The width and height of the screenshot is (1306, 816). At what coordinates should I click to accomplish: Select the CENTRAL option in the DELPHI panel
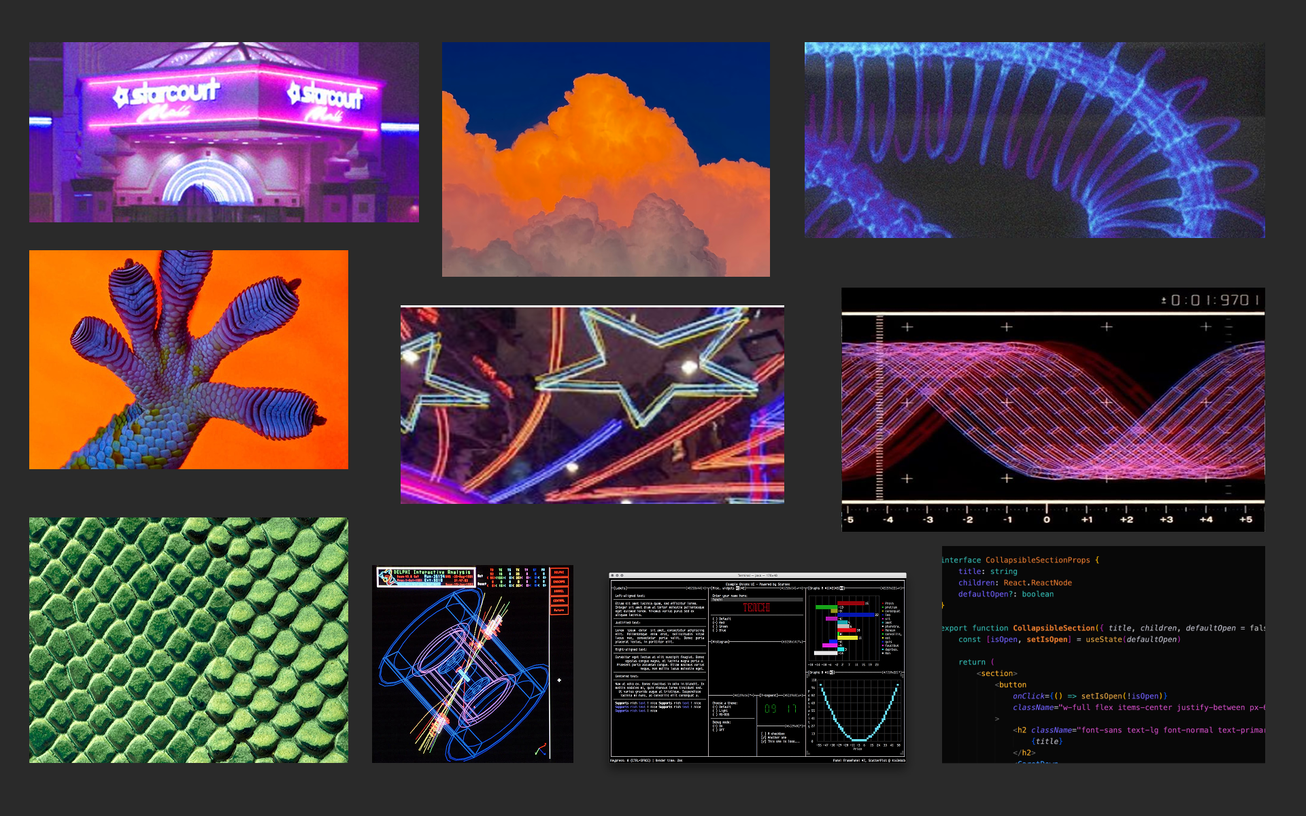coord(558,600)
